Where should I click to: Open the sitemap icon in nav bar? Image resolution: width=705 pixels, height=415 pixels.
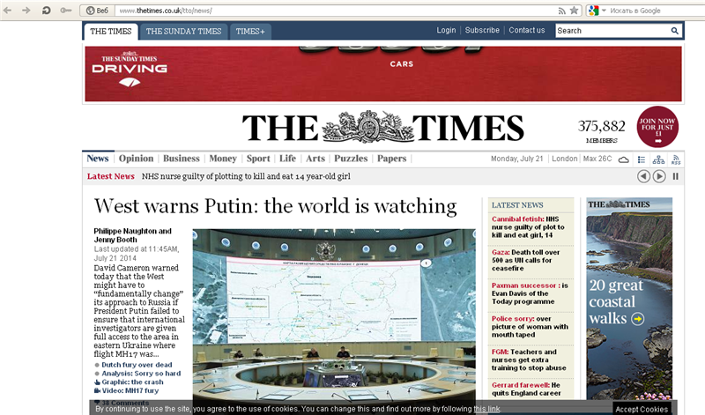point(658,159)
